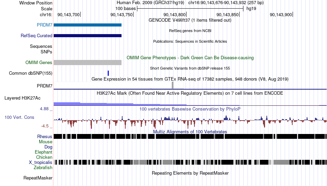The height and width of the screenshot is (186, 327).
Task: Select the gray OMIM Genes bar
Action: pos(87,63)
